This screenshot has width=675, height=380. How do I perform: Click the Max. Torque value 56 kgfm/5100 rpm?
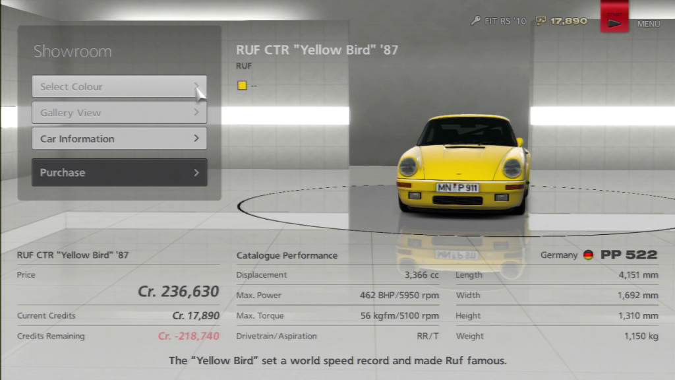point(399,316)
